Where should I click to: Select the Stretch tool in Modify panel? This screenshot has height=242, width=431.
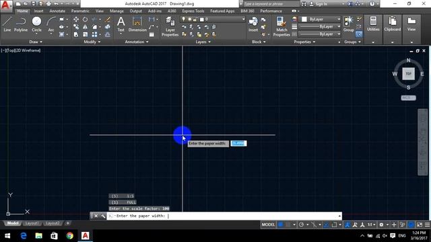tap(76, 34)
